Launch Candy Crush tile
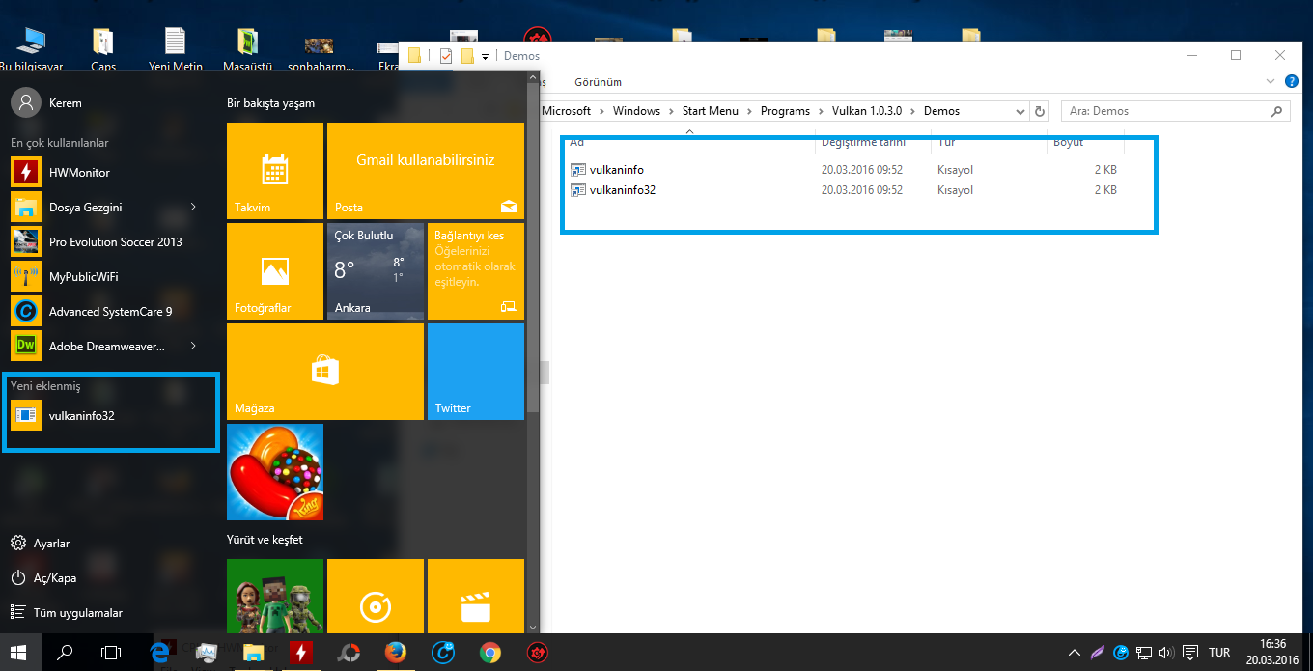Image resolution: width=1313 pixels, height=671 pixels. 275,472
